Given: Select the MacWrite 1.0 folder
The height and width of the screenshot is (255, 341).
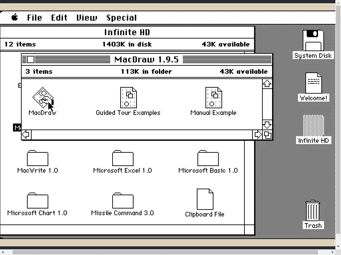Looking at the screenshot, I should (x=37, y=158).
